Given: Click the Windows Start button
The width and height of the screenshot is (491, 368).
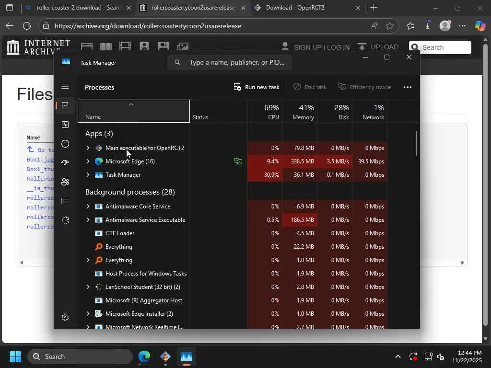Looking at the screenshot, I should pyautogui.click(x=15, y=356).
